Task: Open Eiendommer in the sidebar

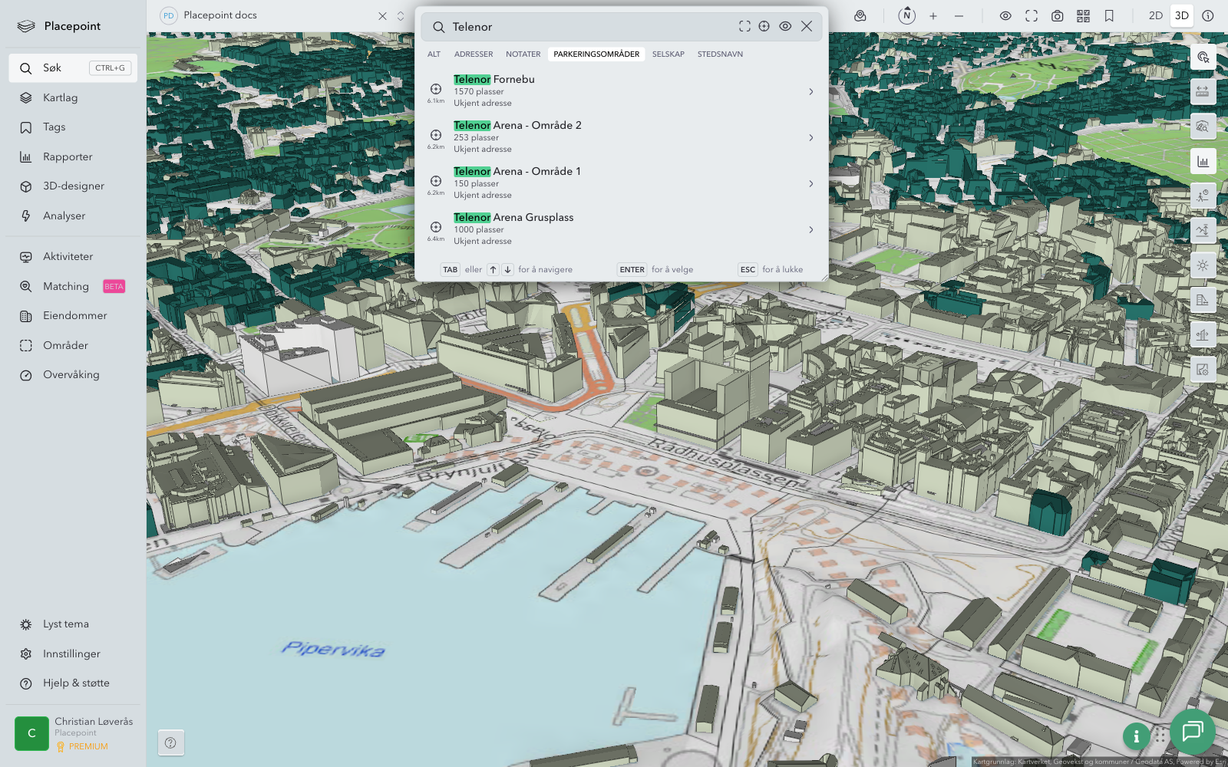Action: coord(74,316)
